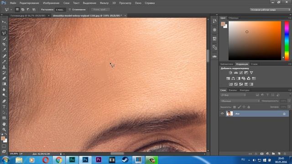Open the status bar info arrow
Screen dimensions: 292x164
[x=61, y=154]
